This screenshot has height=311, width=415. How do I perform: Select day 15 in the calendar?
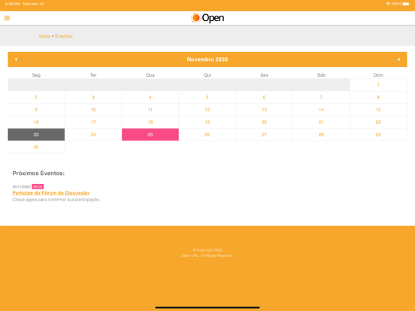tap(378, 110)
